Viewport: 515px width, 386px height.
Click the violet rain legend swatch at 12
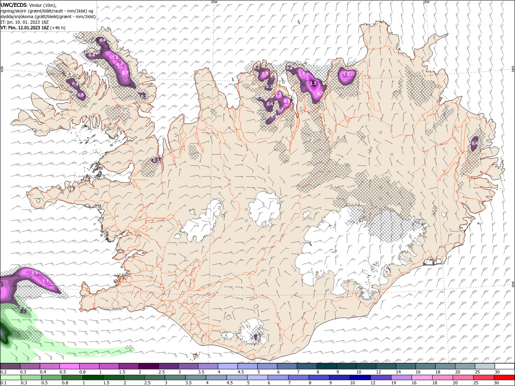pyautogui.click(x=380, y=378)
